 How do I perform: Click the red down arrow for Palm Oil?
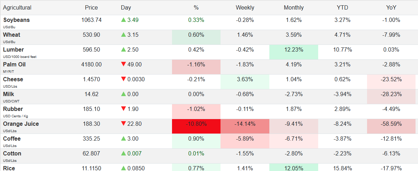click(x=124, y=65)
